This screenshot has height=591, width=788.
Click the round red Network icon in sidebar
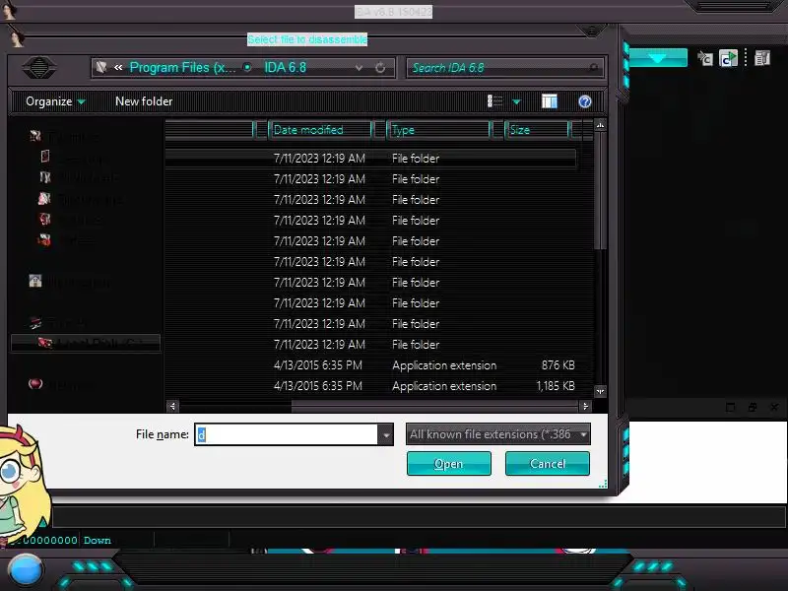pyautogui.click(x=35, y=384)
